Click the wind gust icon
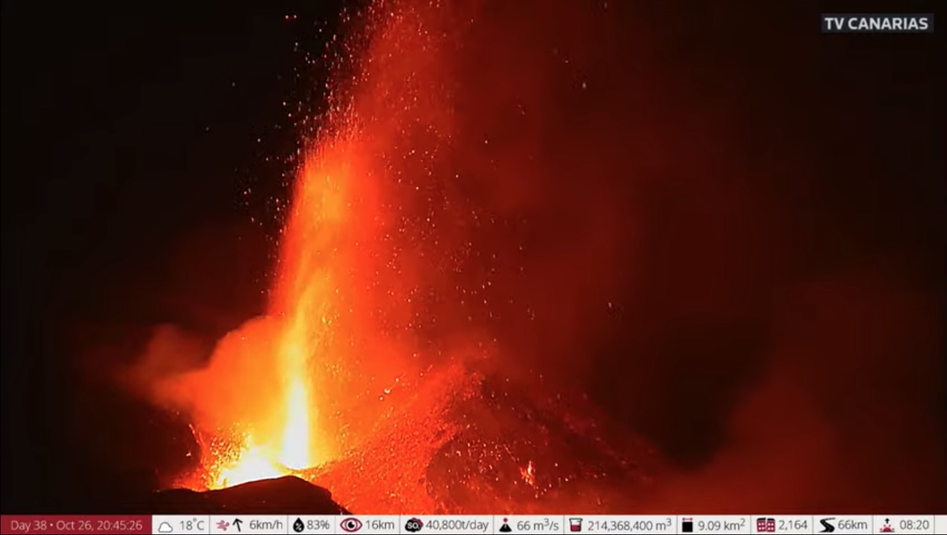Viewport: 947px width, 535px height. [x=223, y=525]
